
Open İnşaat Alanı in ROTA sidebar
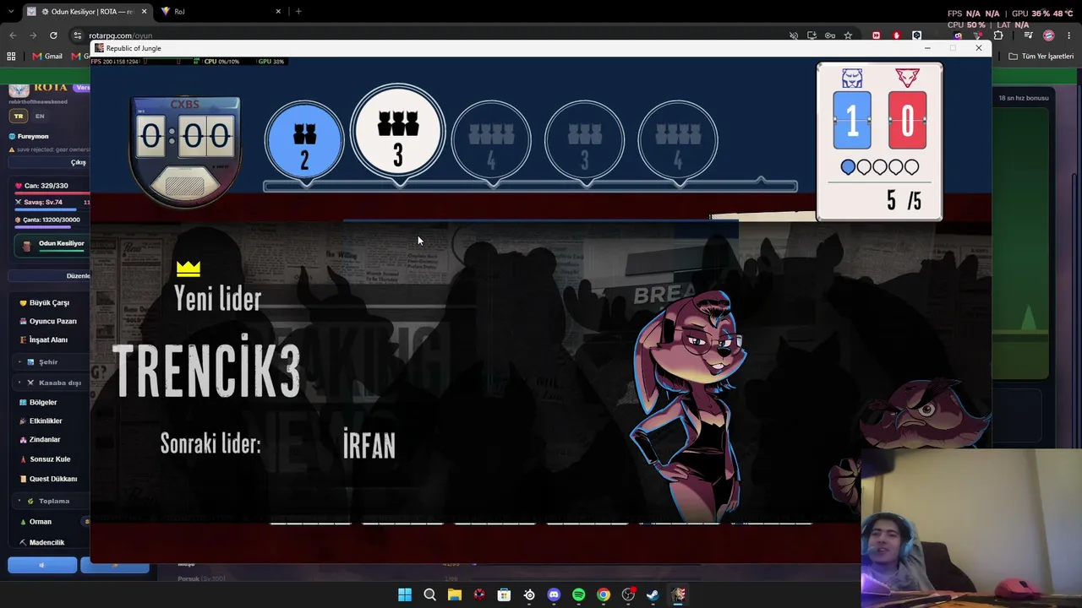point(48,339)
